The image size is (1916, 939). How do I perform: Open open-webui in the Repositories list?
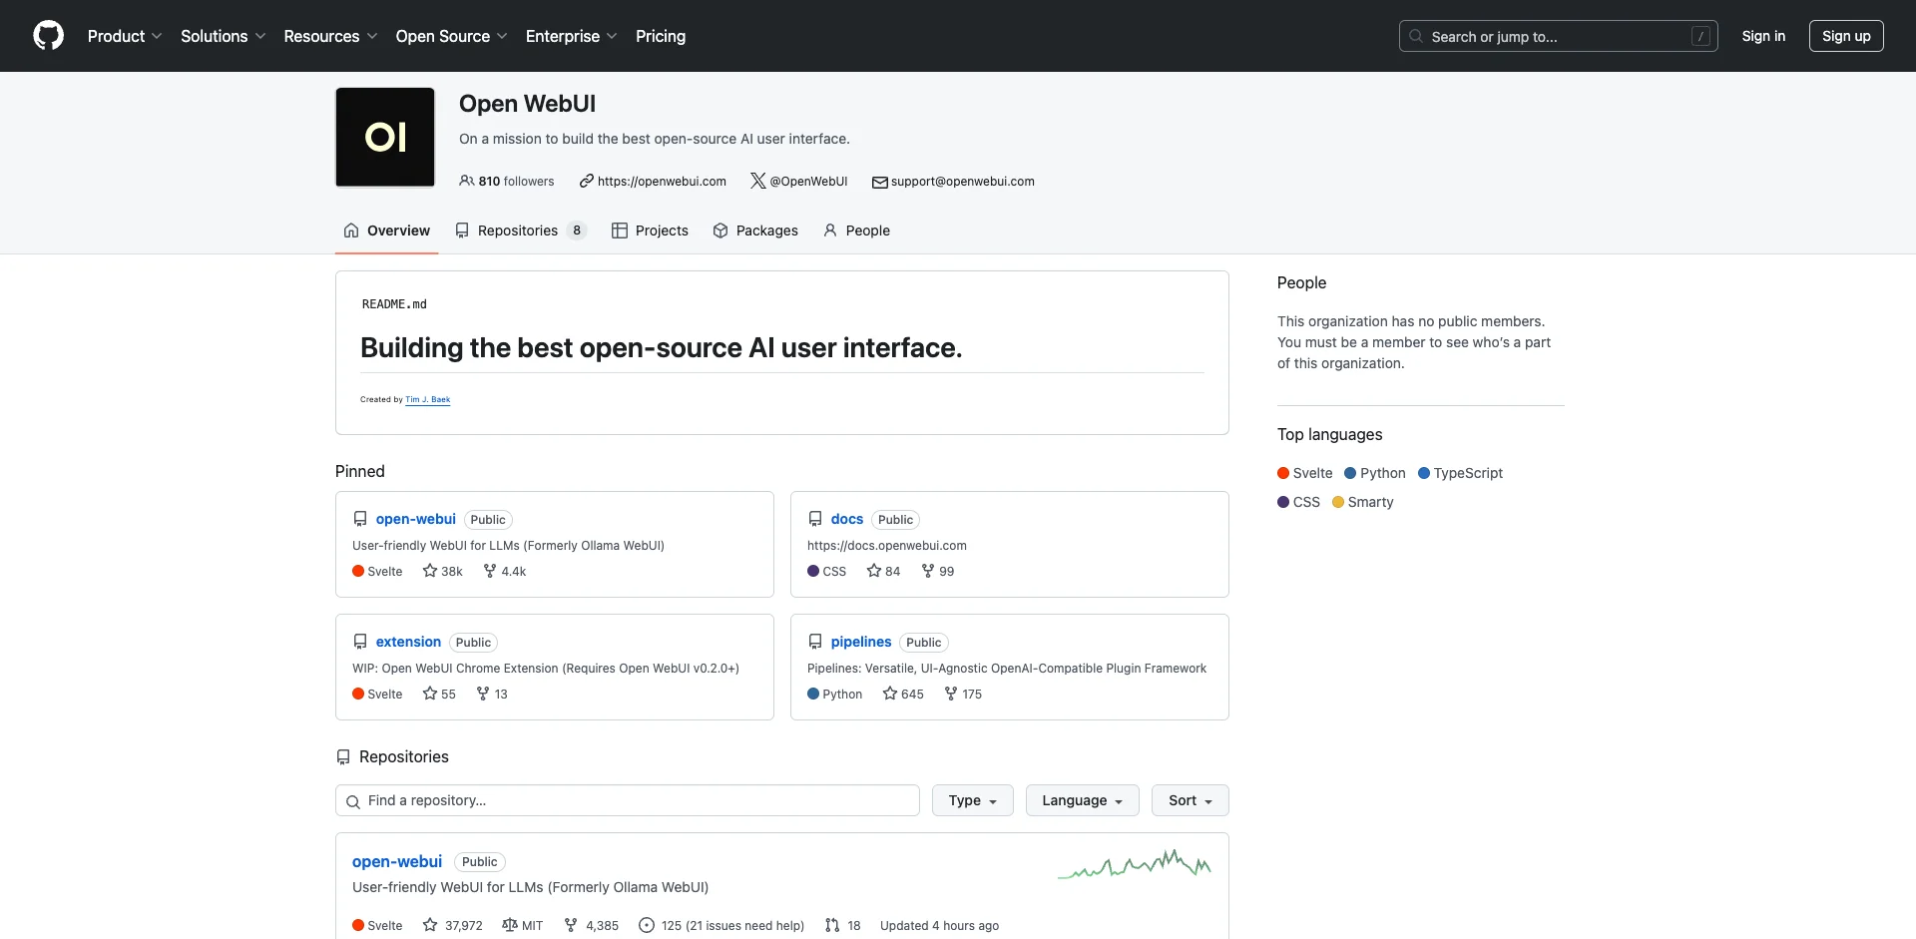tap(397, 861)
